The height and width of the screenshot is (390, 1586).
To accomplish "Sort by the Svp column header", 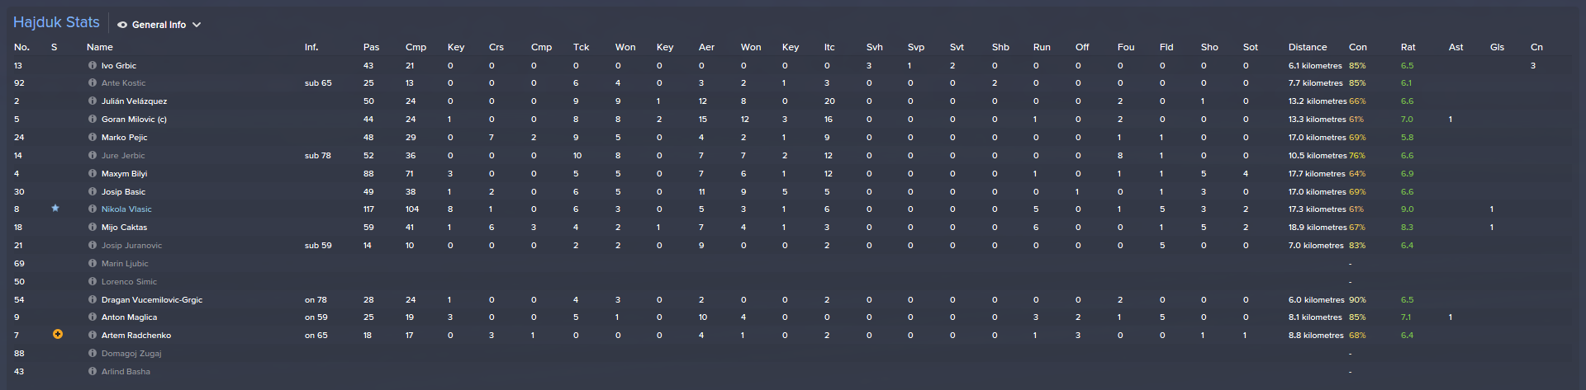I will point(916,47).
